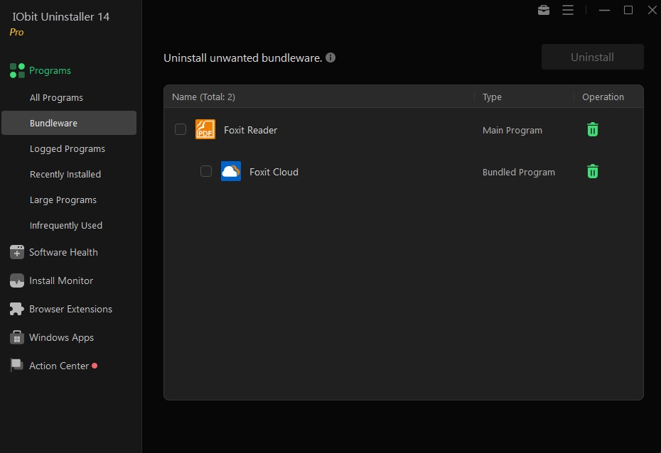
Task: Click the Windows Apps bag icon
Action: coord(17,337)
